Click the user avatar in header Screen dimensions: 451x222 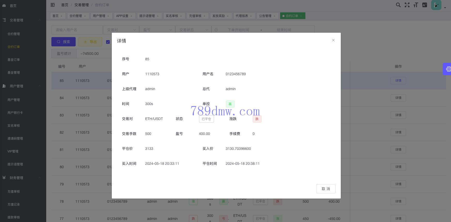point(436,5)
